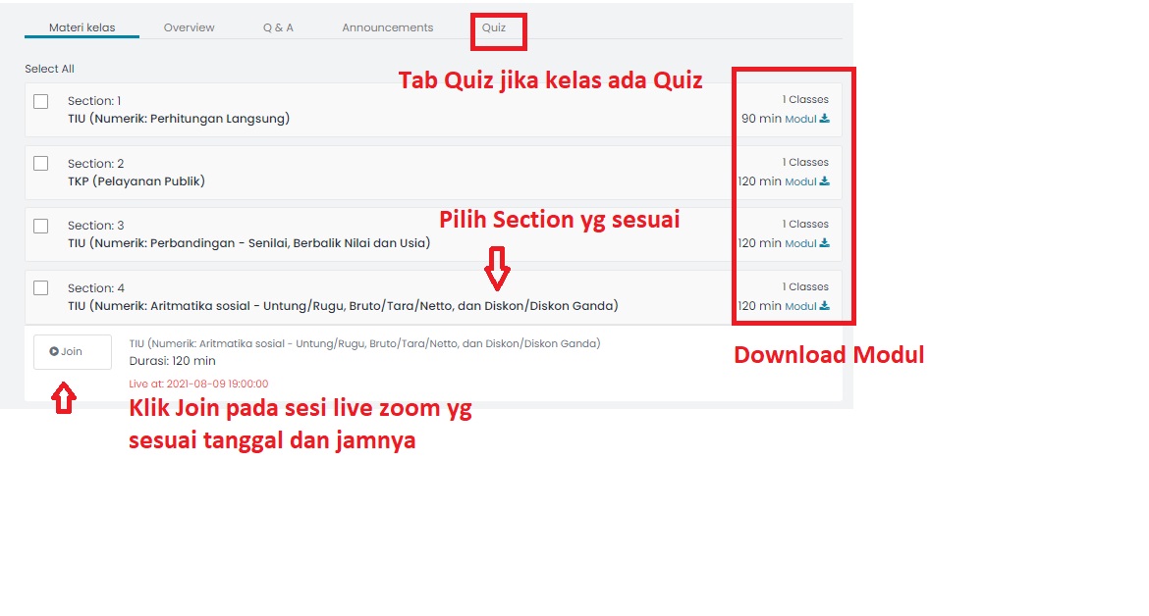The width and height of the screenshot is (1149, 616).
Task: Open the Overview tab
Action: [x=189, y=27]
